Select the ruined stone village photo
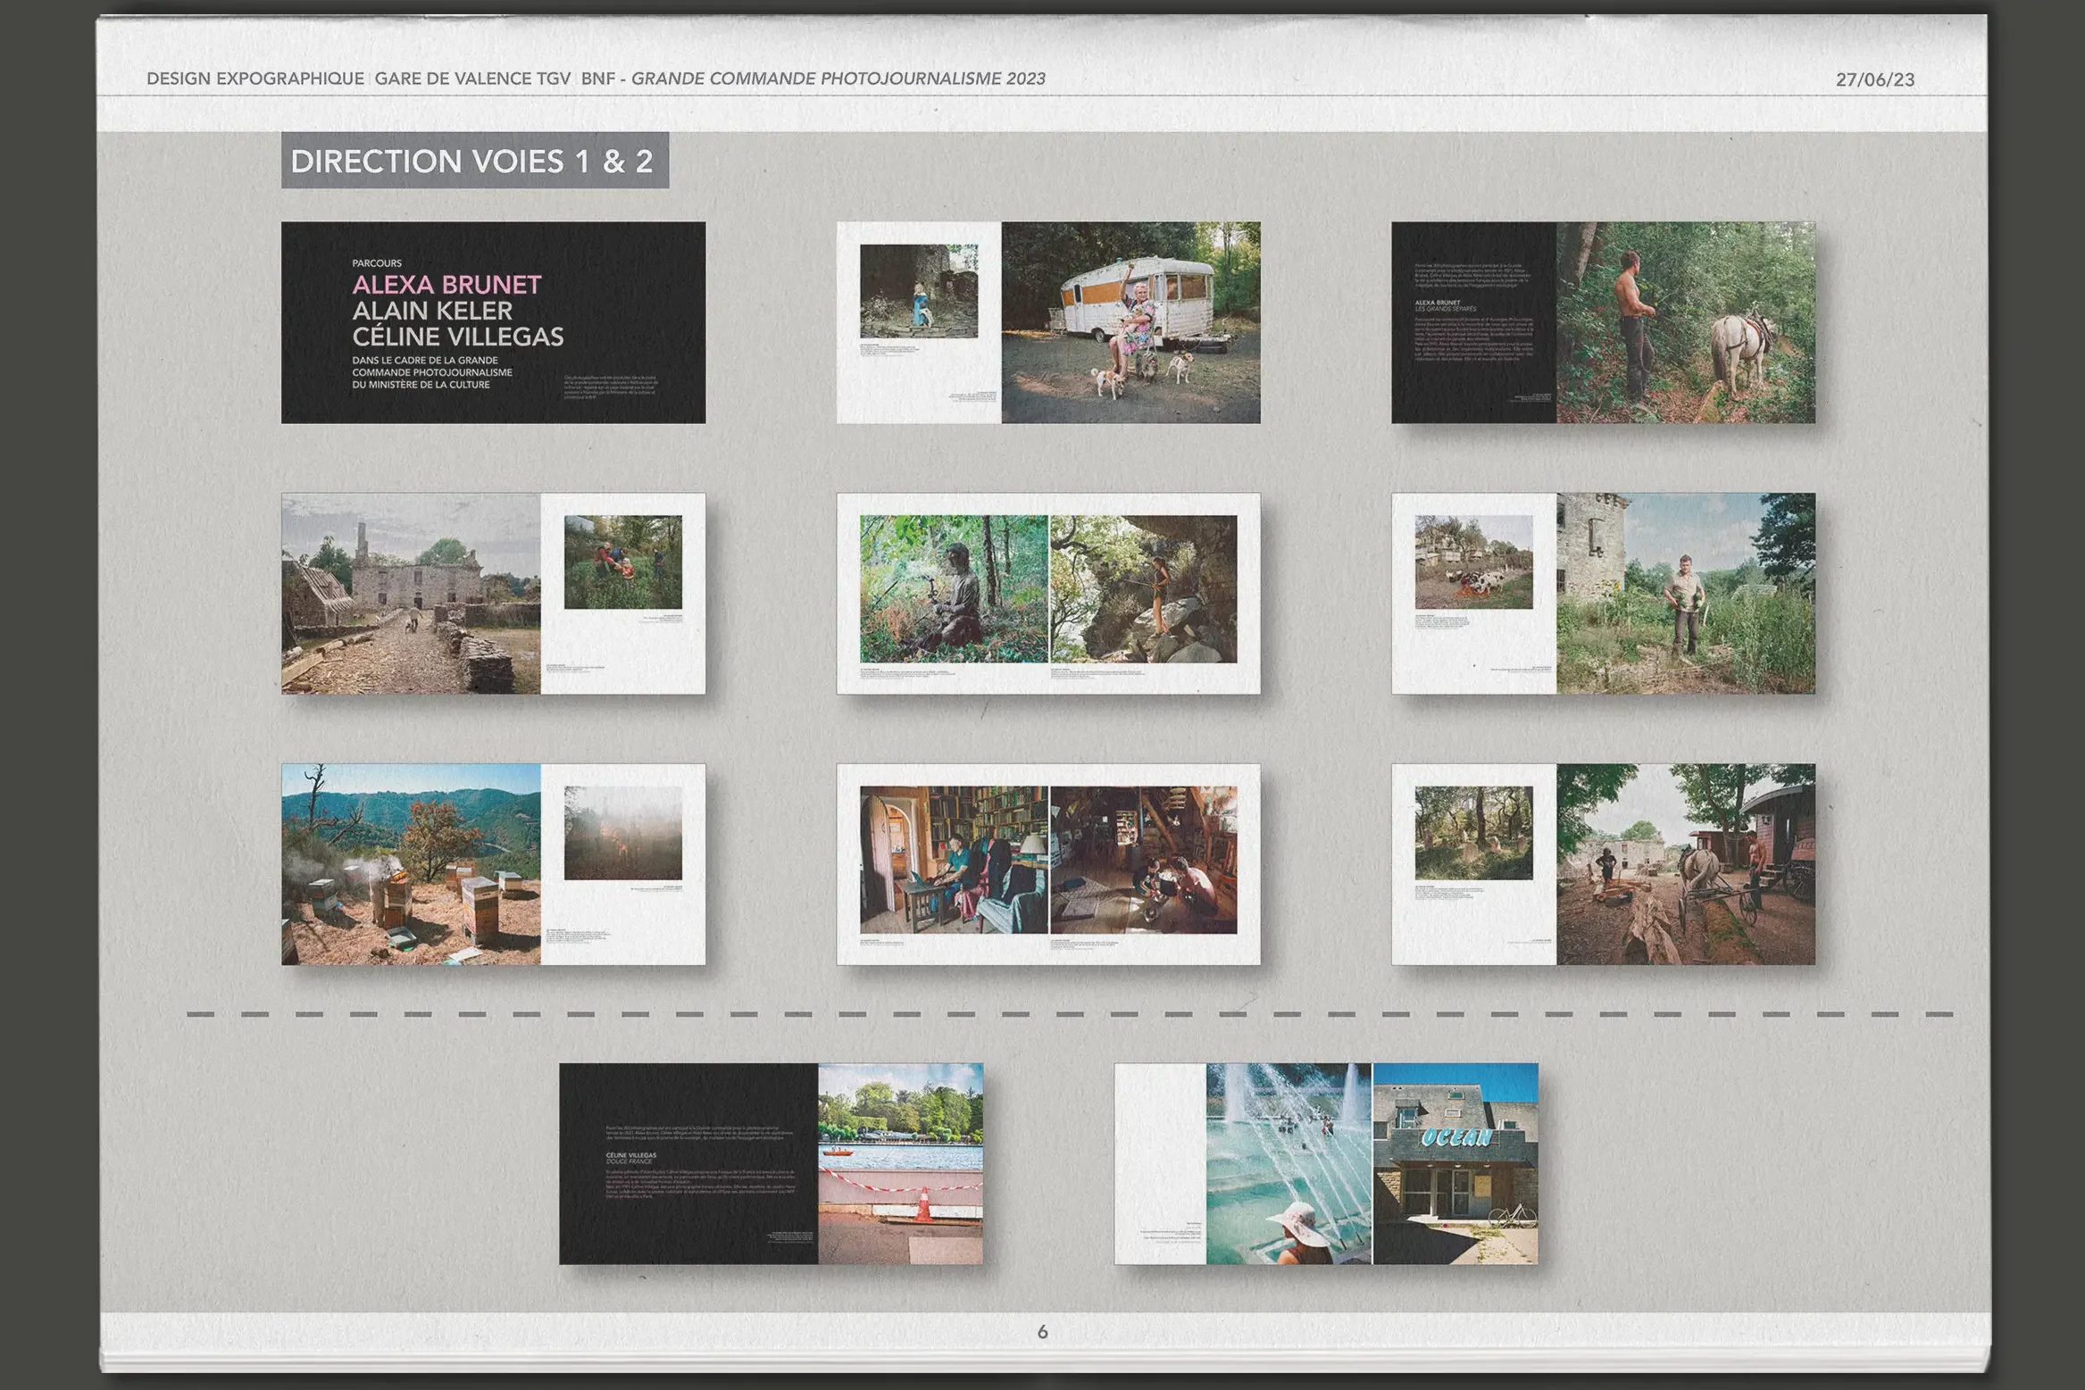This screenshot has height=1390, width=2085. [411, 593]
